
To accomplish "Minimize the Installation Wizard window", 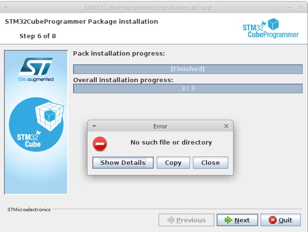I will 290,8.
